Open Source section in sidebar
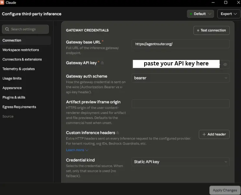This screenshot has height=195, width=241. tap(8, 117)
